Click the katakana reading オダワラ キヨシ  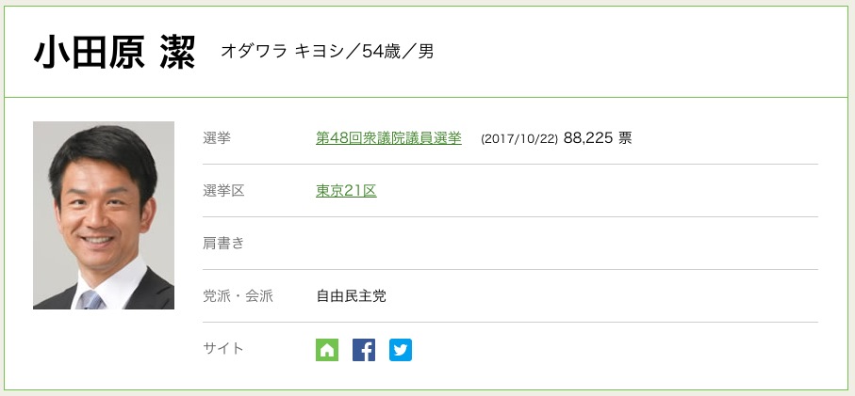click(282, 52)
